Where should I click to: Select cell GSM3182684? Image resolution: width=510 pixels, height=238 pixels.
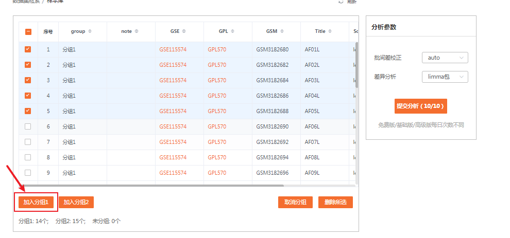[272, 80]
